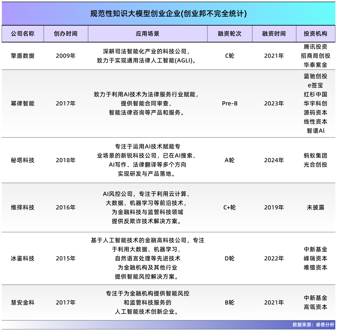The width and height of the screenshot is (337, 331).
Task: Click the Pre-B funding round cell
Action: click(230, 103)
